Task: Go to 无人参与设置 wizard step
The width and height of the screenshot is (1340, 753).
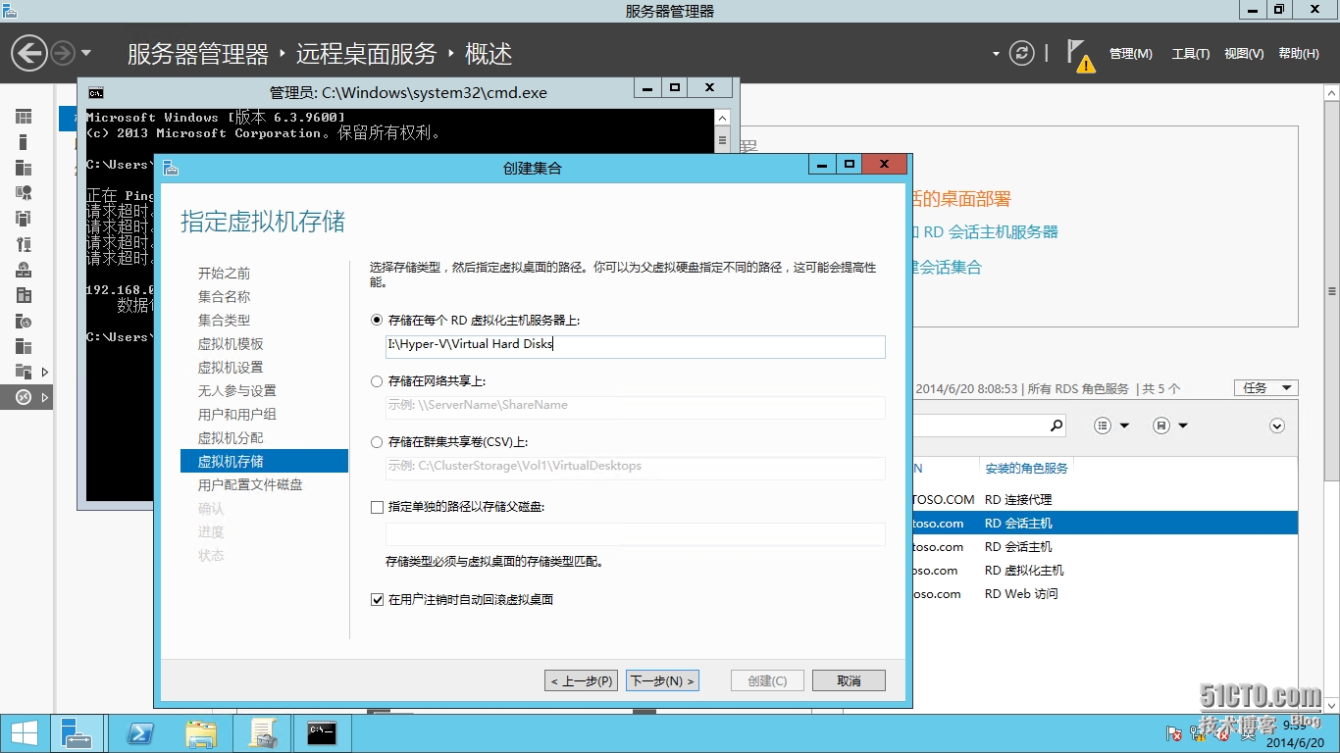Action: (236, 391)
